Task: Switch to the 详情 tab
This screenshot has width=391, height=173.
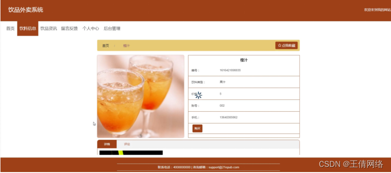Action: click(x=107, y=144)
